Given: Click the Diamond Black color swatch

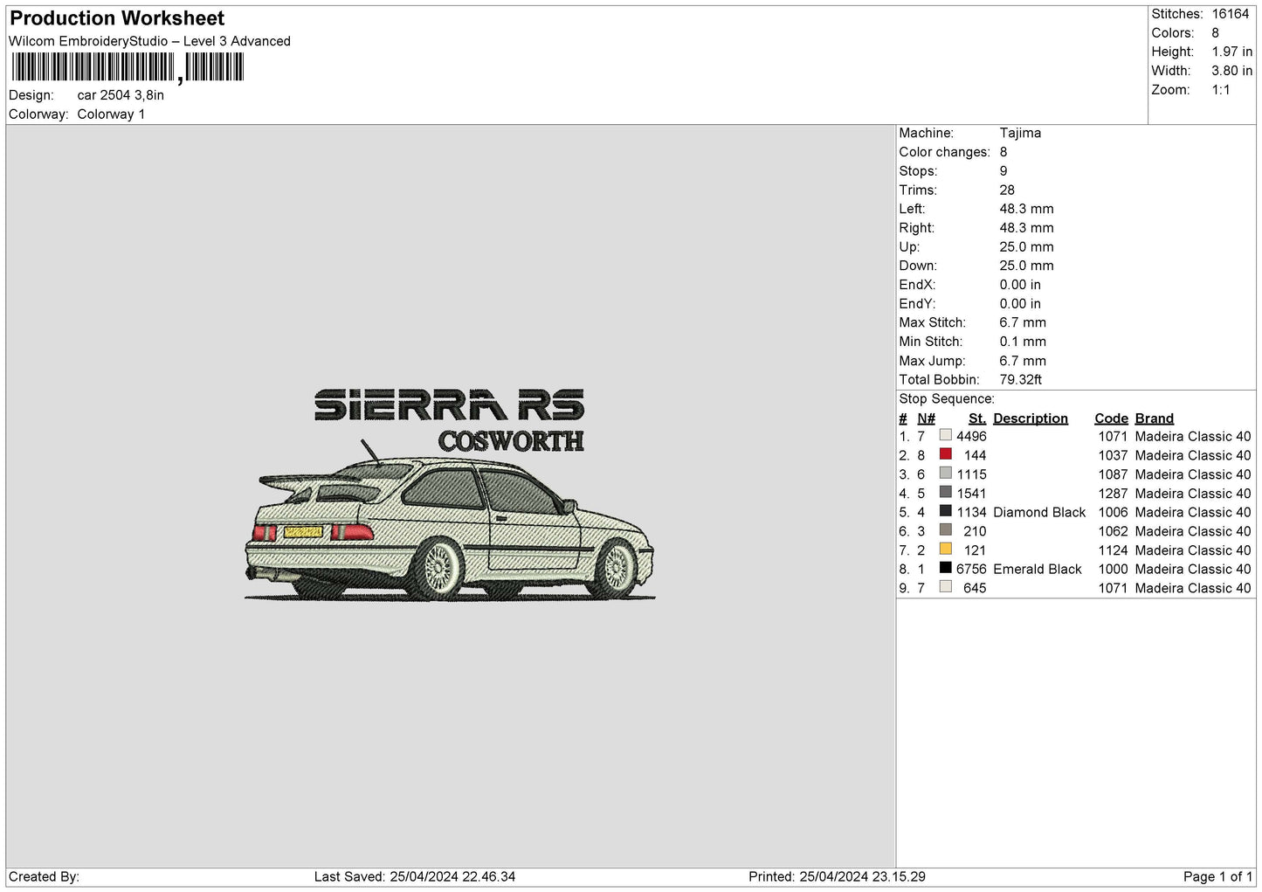Looking at the screenshot, I should pyautogui.click(x=945, y=511).
